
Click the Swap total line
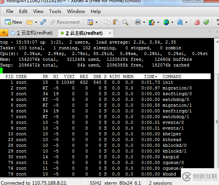point(95,65)
